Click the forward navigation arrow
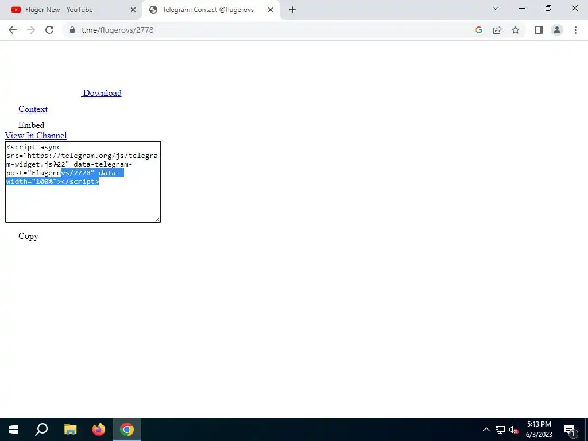Viewport: 588px width, 441px height. [x=31, y=30]
